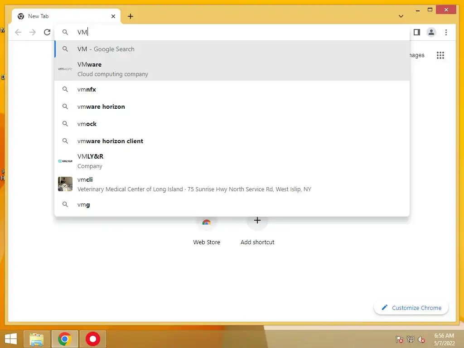Close the New Tab tab
The width and height of the screenshot is (464, 348).
[113, 16]
